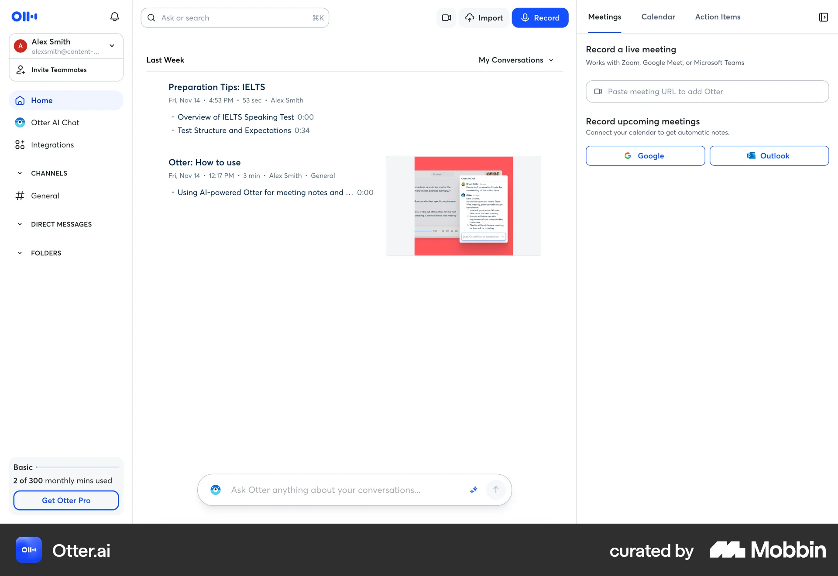This screenshot has width=838, height=576.
Task: Click the Basic plan usage progress bar
Action: (x=78, y=467)
